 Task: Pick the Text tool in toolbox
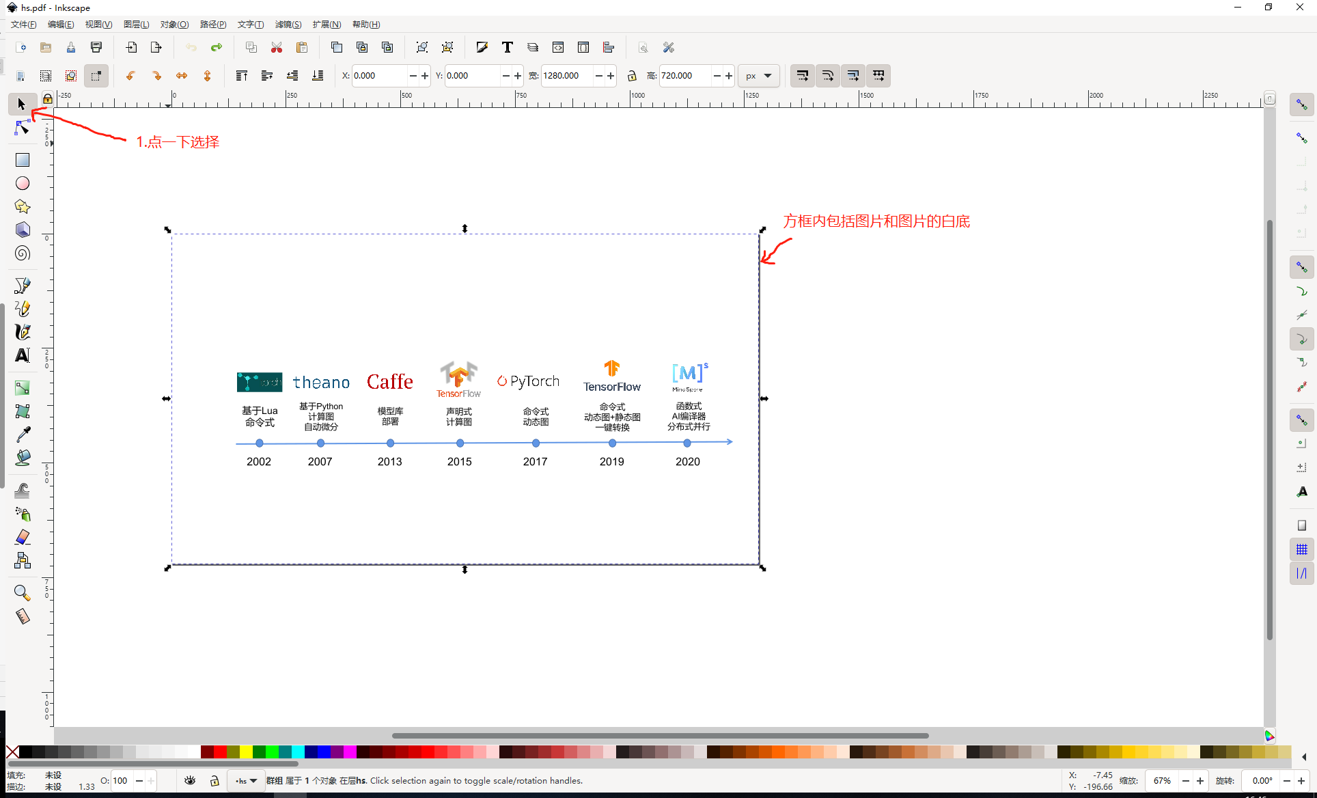pos(23,355)
